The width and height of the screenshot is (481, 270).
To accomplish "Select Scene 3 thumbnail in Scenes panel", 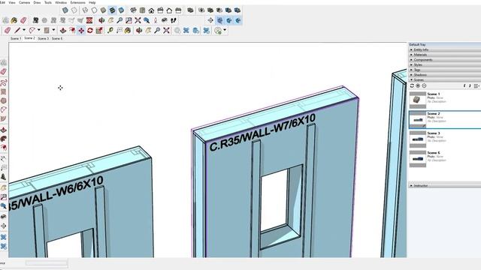I will coord(418,139).
